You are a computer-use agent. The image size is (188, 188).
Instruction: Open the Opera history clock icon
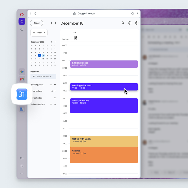[22, 166]
